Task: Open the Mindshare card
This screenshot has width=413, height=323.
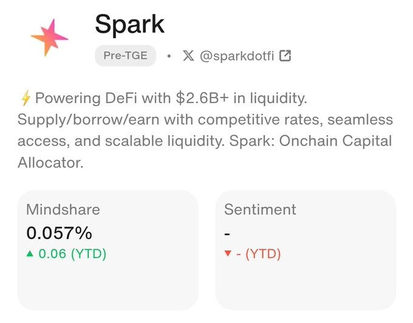Action: pyautogui.click(x=108, y=250)
